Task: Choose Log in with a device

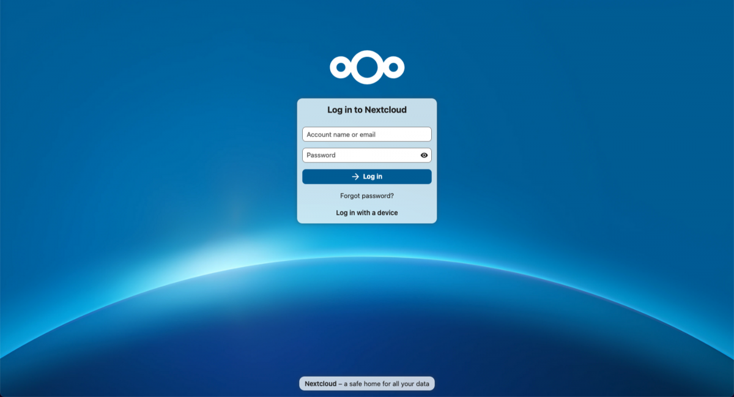Action: 367,213
